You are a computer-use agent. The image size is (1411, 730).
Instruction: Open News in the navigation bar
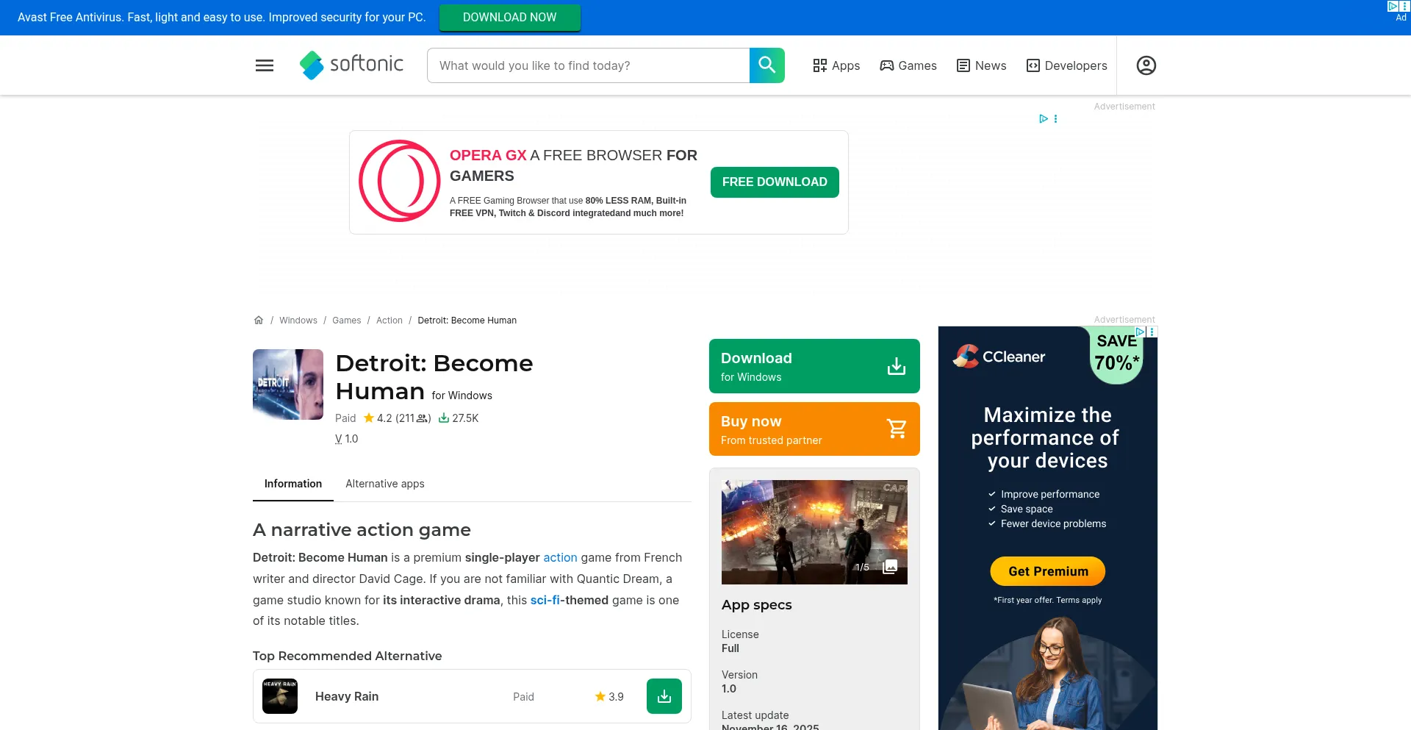click(981, 65)
